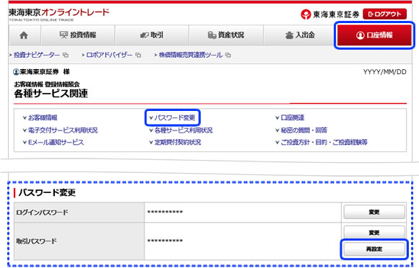Click the 取引パスワード row label
The width and height of the screenshot is (419, 268).
36,241
